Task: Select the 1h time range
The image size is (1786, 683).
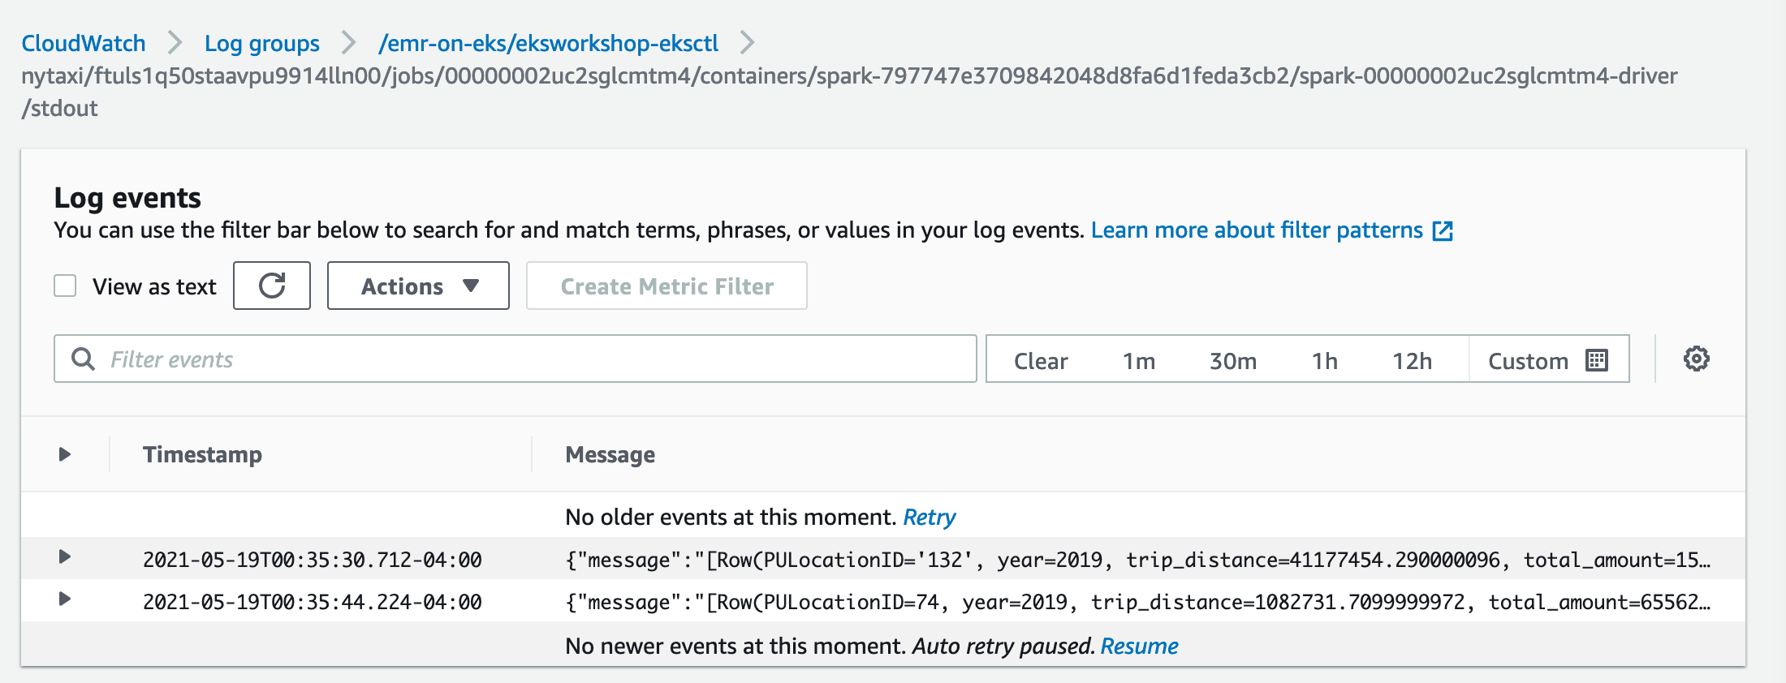Action: tap(1325, 361)
